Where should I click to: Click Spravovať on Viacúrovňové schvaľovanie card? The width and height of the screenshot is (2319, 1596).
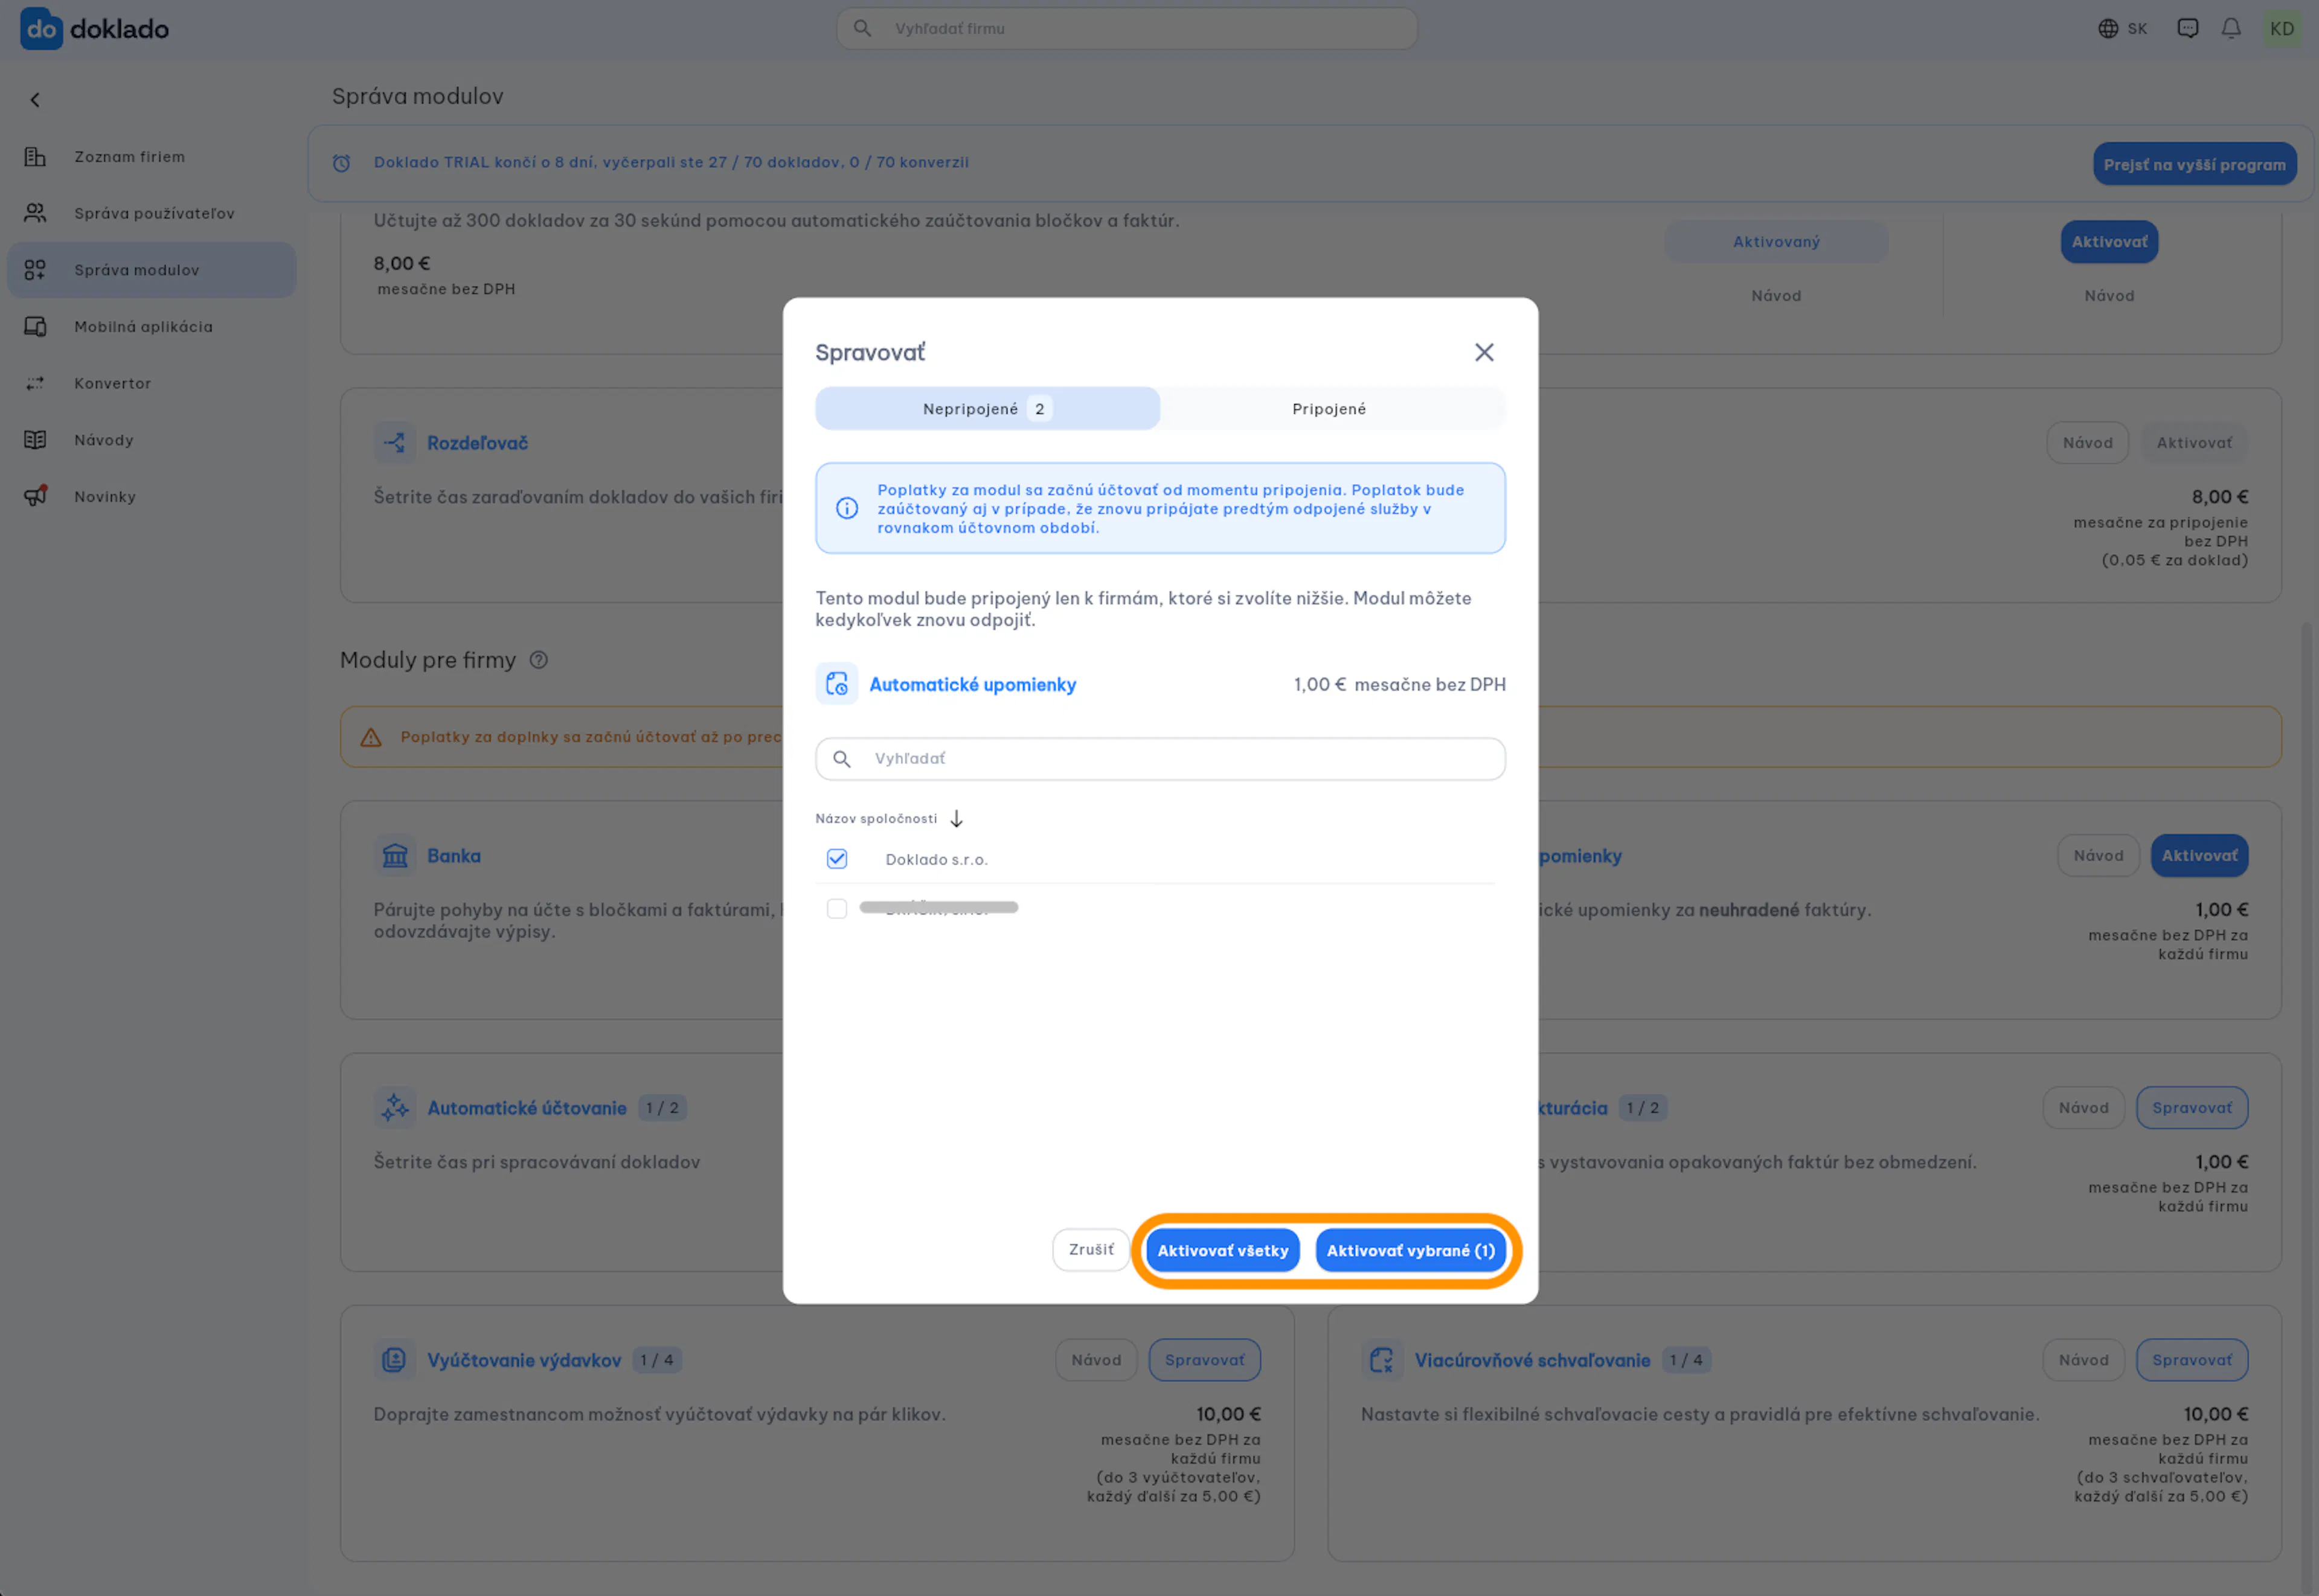(x=2191, y=1360)
